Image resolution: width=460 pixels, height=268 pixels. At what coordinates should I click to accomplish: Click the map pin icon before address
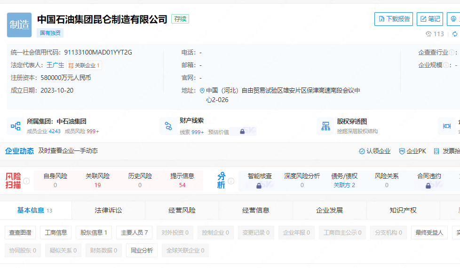[x=202, y=91]
